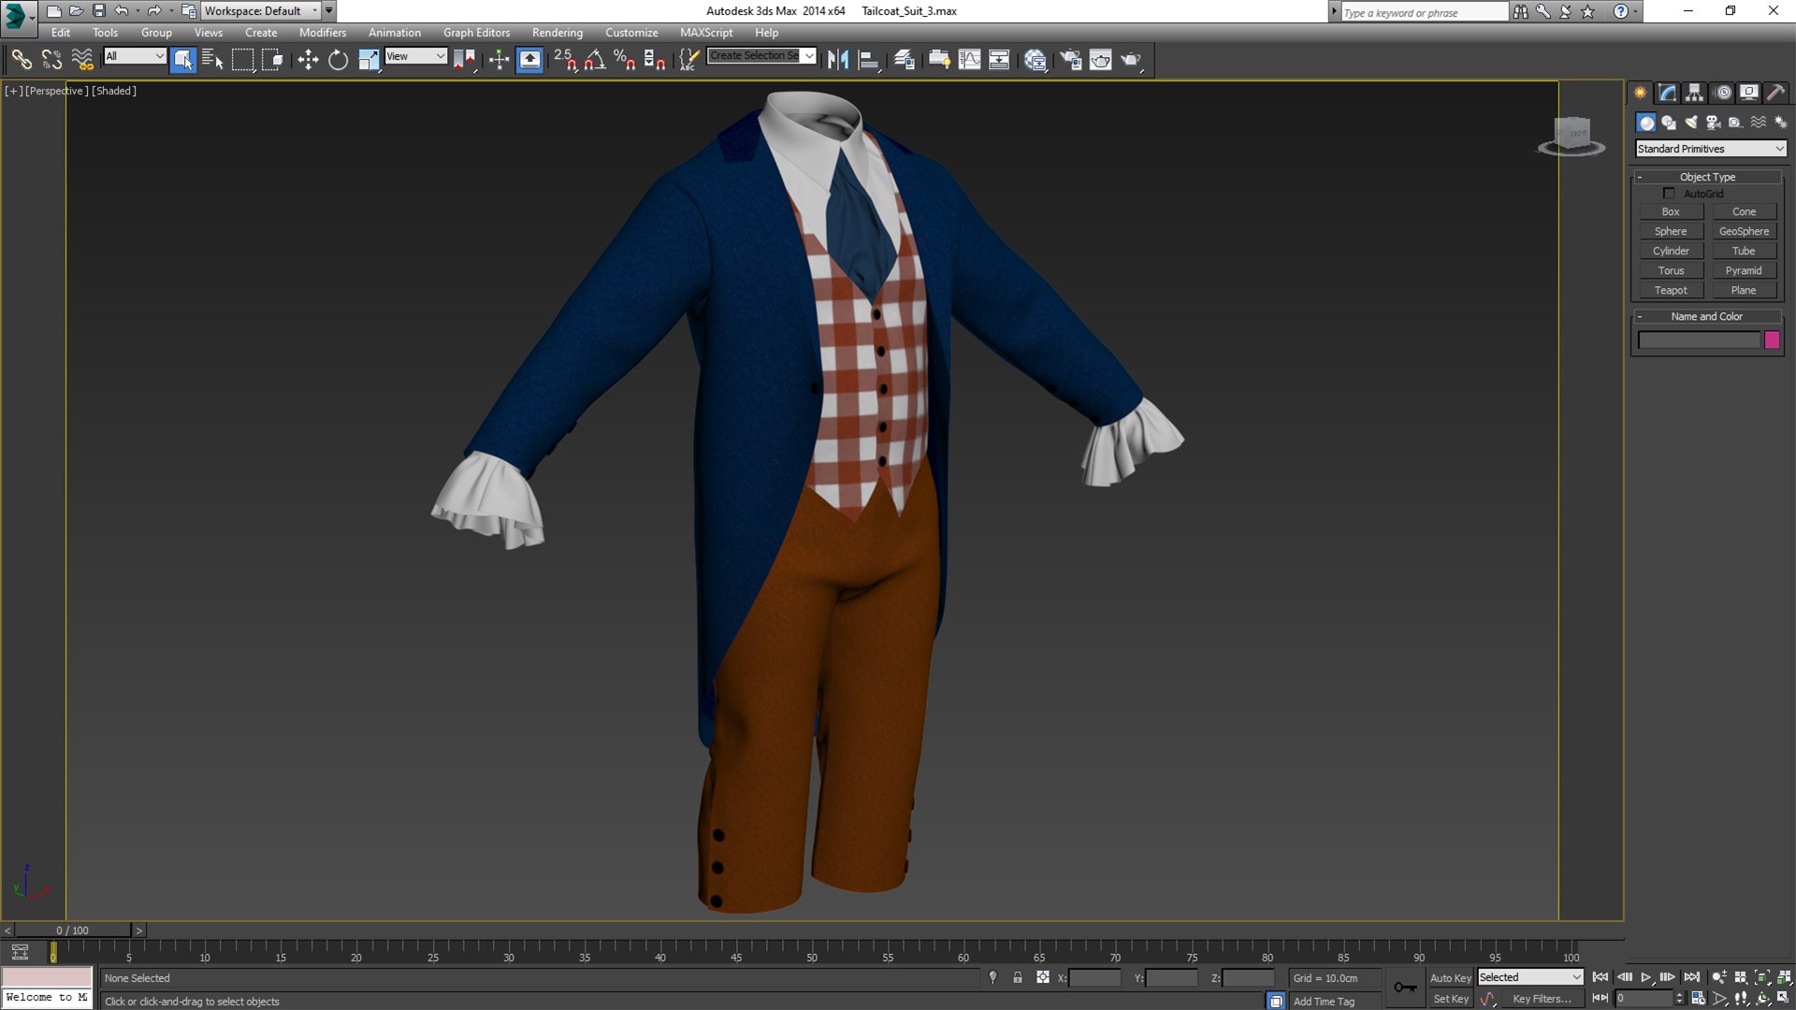Open the Rendering menu
This screenshot has width=1796, height=1010.
click(558, 33)
